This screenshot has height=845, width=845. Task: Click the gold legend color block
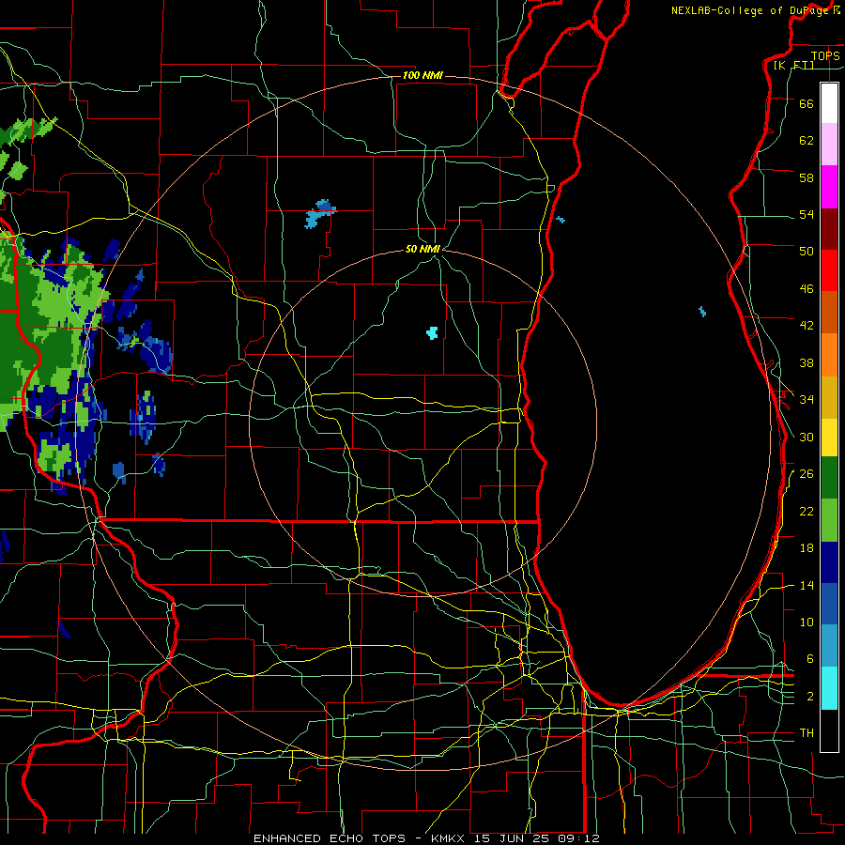pyautogui.click(x=829, y=397)
